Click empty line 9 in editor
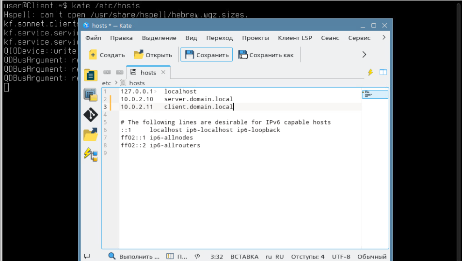The width and height of the screenshot is (462, 261). click(240, 153)
